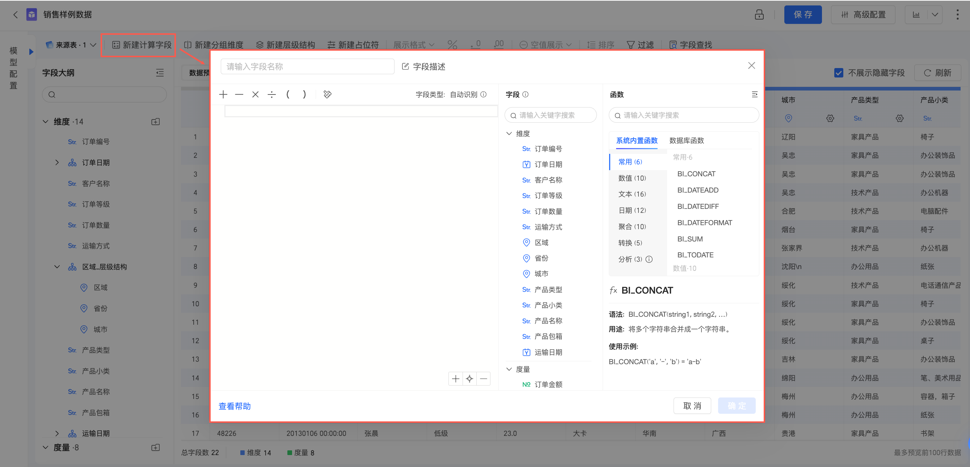The height and width of the screenshot is (467, 970).
Task: Collapse 维度 ·14 section in outline
Action: tap(46, 122)
